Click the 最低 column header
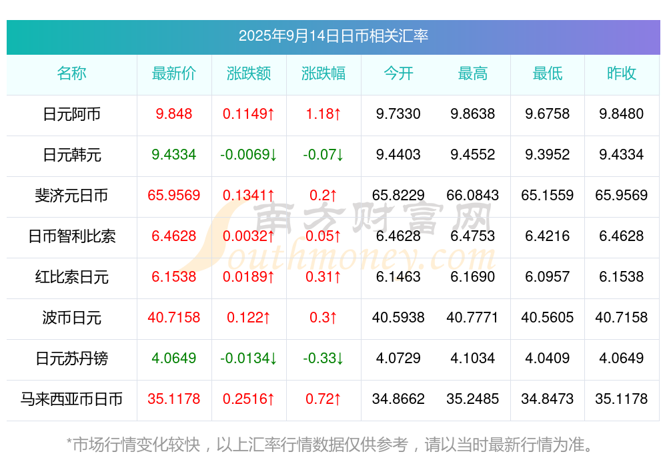The height and width of the screenshot is (466, 667). click(548, 73)
